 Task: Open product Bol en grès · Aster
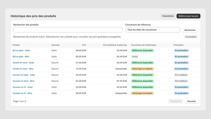click(21, 51)
